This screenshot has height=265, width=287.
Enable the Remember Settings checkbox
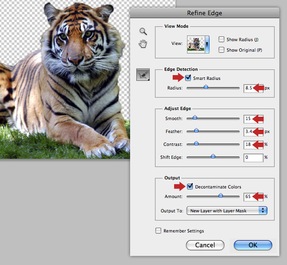pyautogui.click(x=158, y=231)
